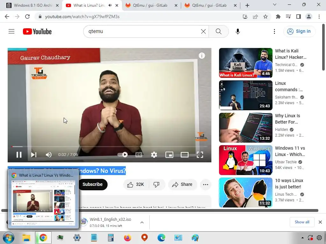Image resolution: width=326 pixels, height=244 pixels.
Task: Run the YouTube search
Action: pyautogui.click(x=218, y=31)
